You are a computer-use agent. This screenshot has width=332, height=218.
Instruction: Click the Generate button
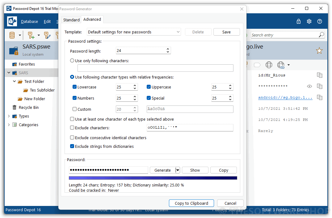point(163,170)
